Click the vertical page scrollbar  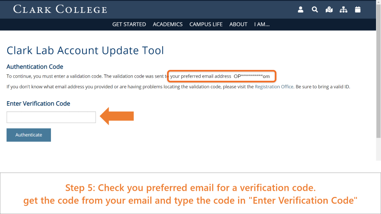(x=378, y=80)
